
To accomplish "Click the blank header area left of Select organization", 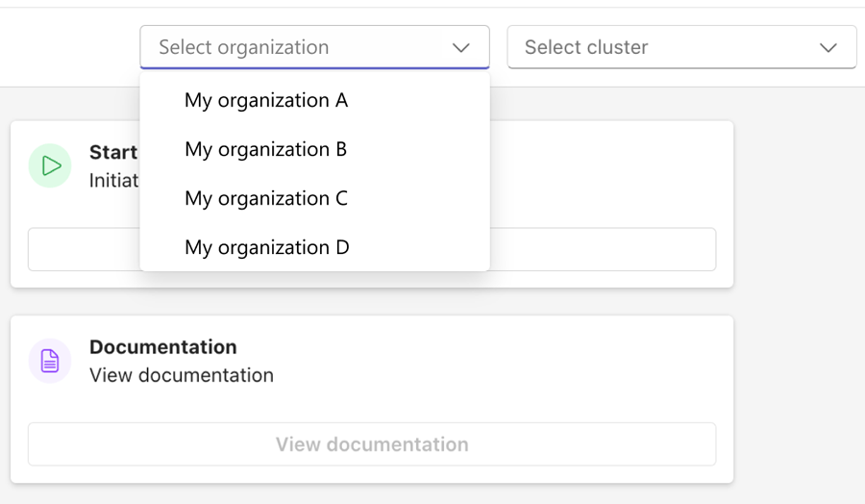I will click(67, 47).
